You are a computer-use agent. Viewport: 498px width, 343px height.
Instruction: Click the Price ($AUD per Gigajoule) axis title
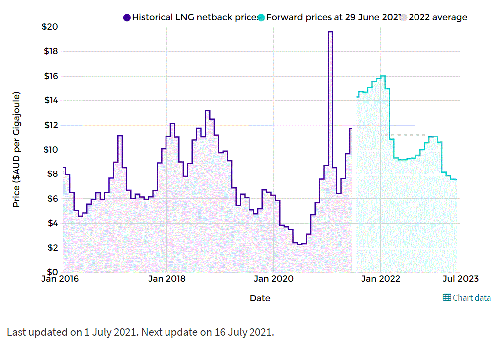[17, 149]
